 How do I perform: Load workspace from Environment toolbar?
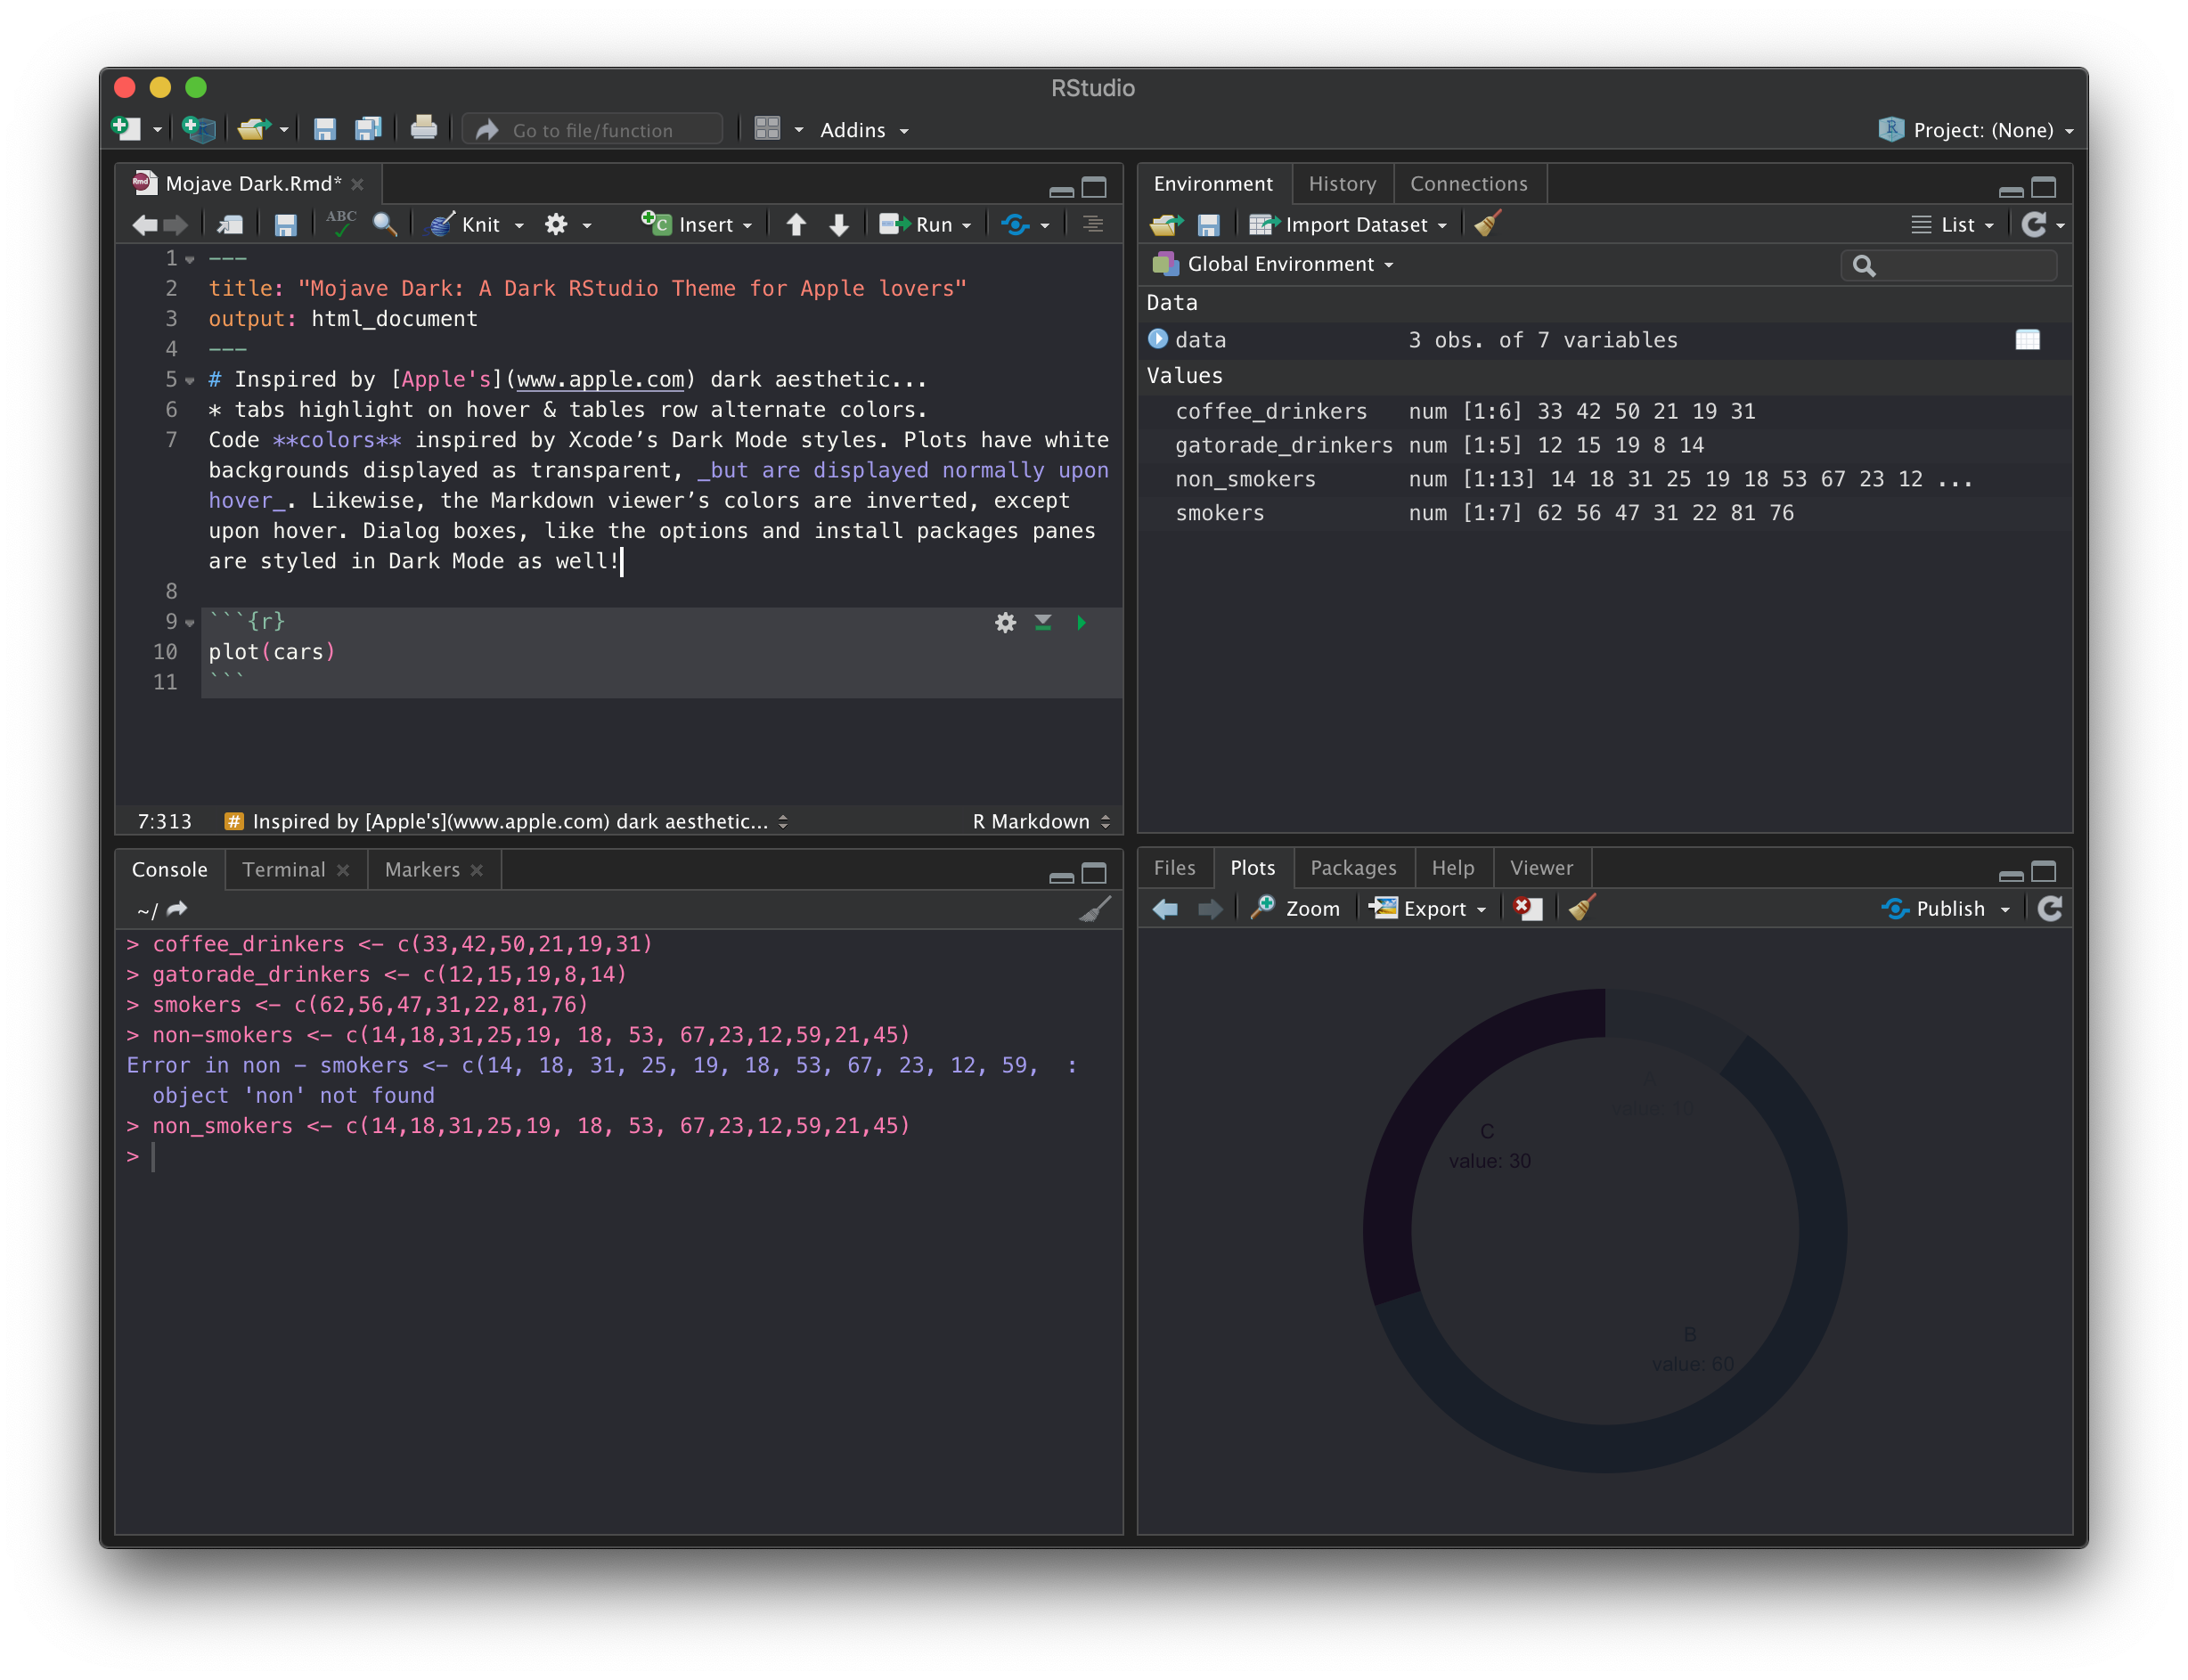[1166, 225]
